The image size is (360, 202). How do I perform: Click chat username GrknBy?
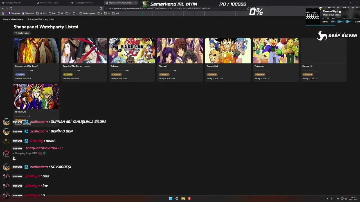[37, 141]
